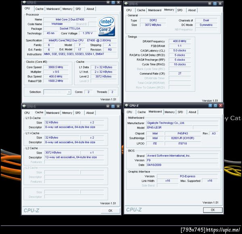
Task: Click CPU-Z title icon in the CPU window
Action: pos(24,2)
